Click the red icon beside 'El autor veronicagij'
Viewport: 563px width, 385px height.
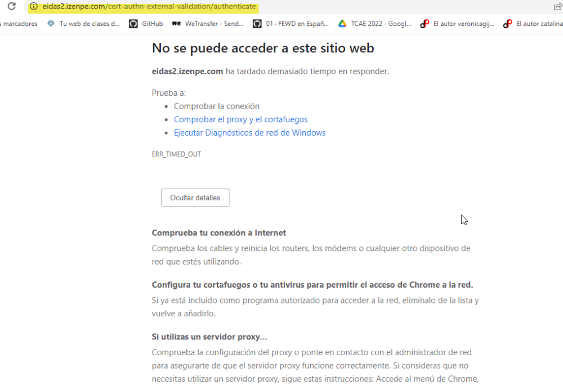425,24
